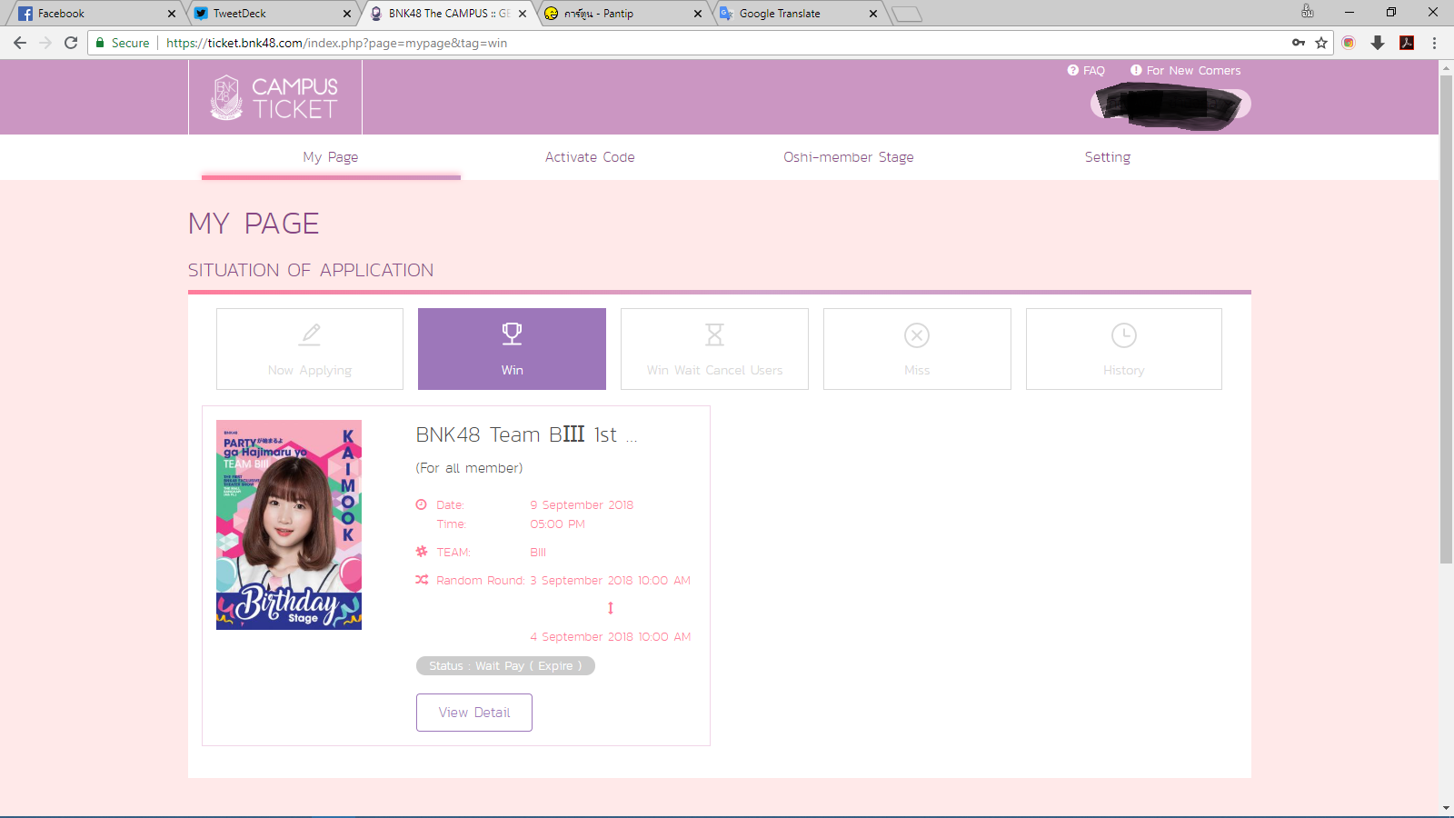Click the Win Wait Cancel hourglass icon
The image size is (1454, 818).
pos(715,334)
